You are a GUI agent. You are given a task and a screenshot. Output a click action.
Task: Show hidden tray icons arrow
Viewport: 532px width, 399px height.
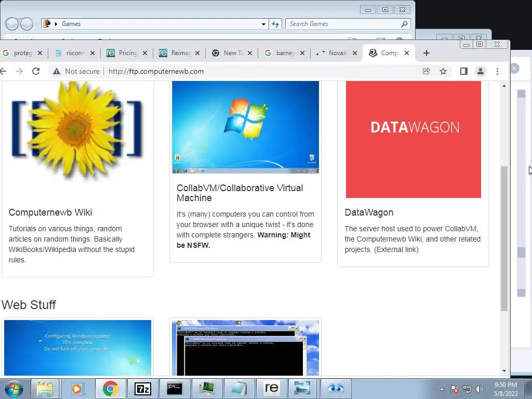click(x=442, y=389)
